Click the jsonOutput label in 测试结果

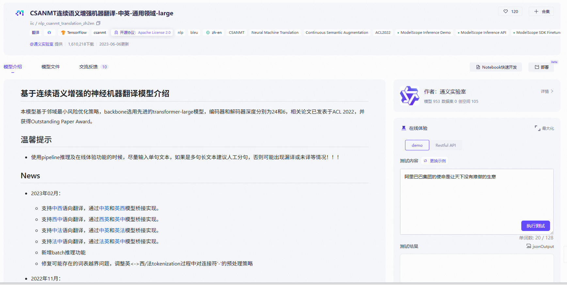543,246
